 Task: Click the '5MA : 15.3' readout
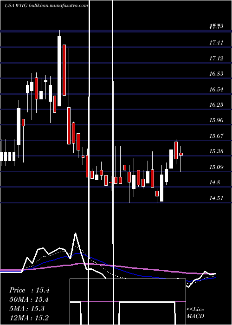pos(27,309)
